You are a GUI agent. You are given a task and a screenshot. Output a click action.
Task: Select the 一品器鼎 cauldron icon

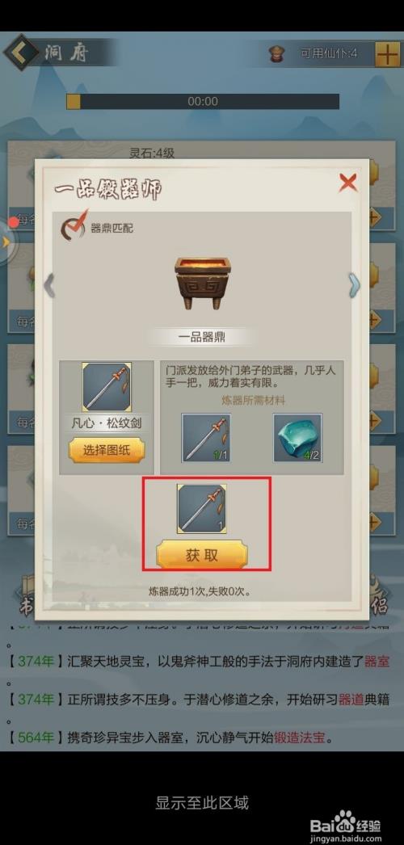[202, 283]
